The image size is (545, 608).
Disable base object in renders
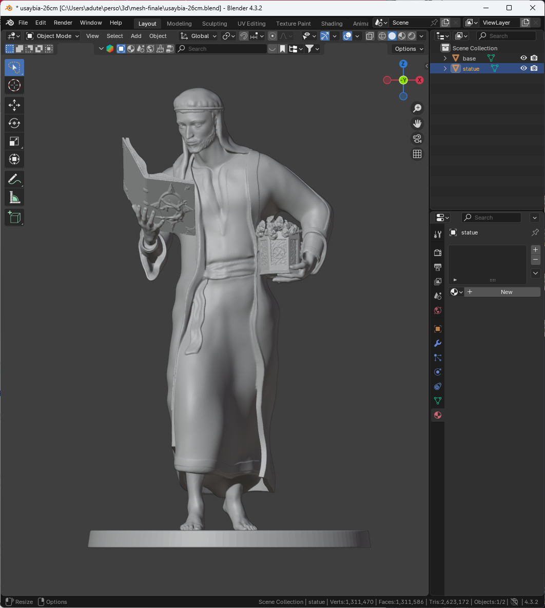[x=534, y=58]
